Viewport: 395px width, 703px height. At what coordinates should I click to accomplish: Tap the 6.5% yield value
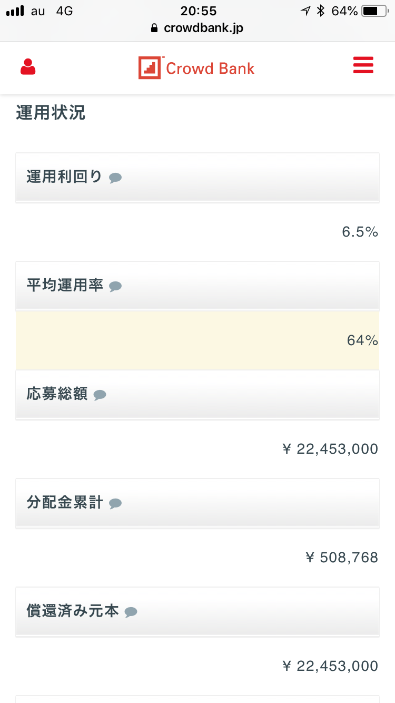coord(360,232)
